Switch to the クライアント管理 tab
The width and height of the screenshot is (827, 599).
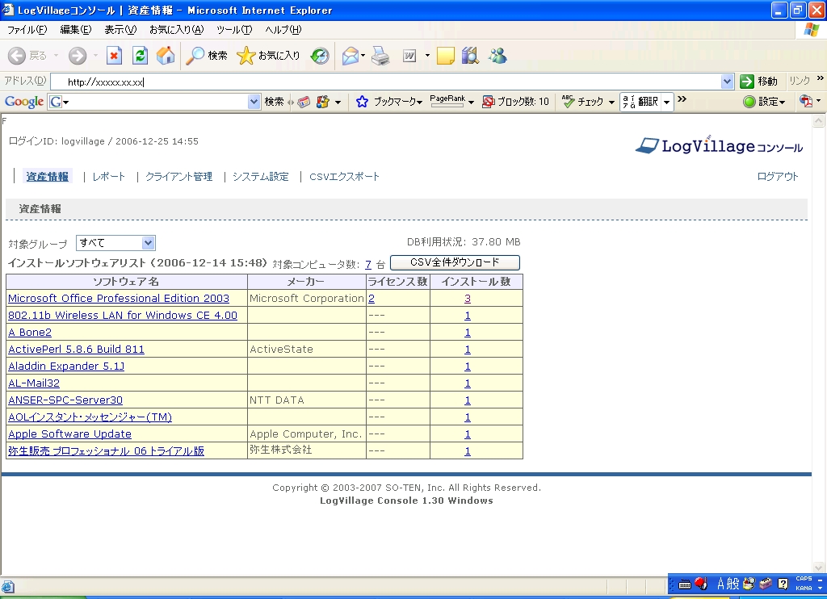[178, 177]
